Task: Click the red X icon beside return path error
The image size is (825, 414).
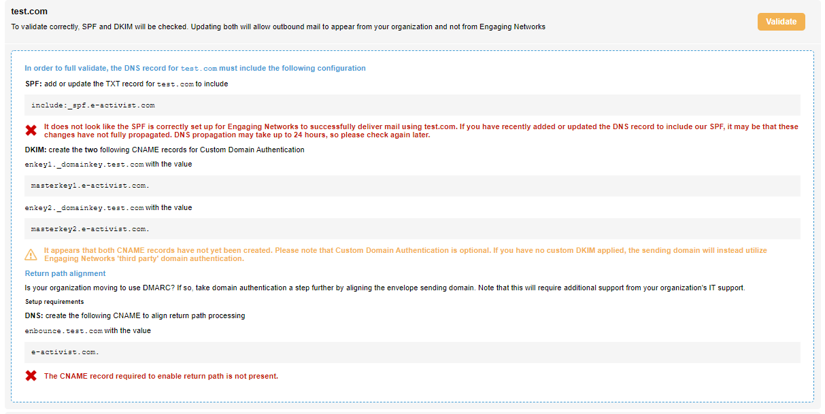Action: 31,376
